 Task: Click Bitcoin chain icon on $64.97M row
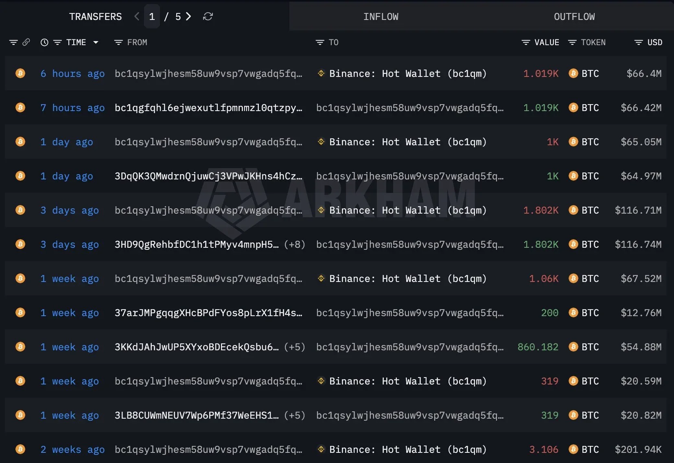[20, 176]
